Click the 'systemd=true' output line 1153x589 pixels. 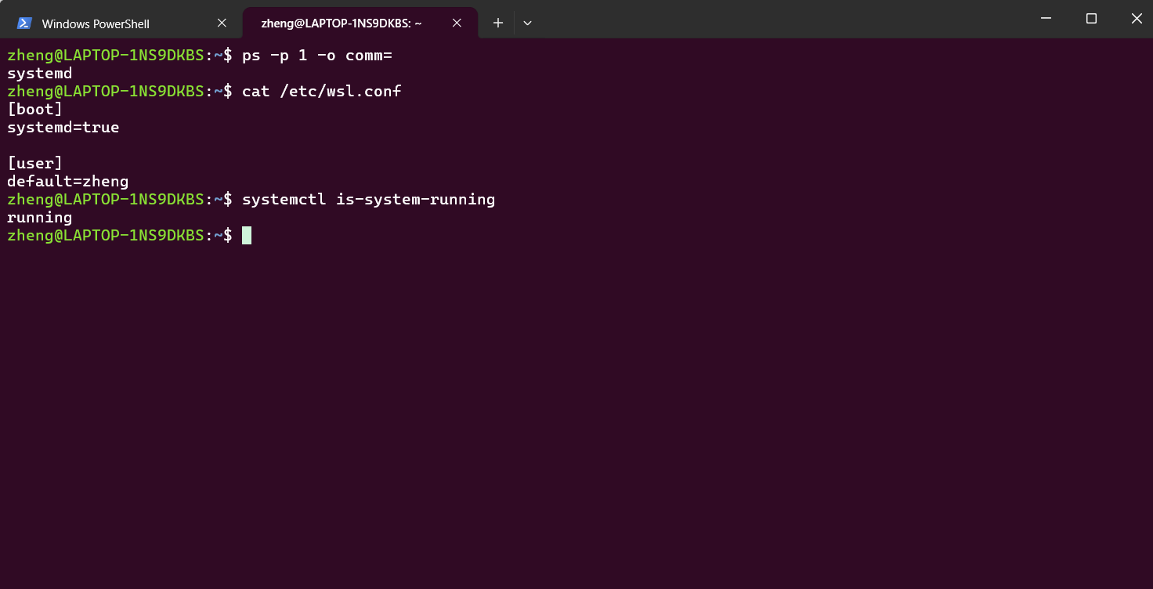[x=63, y=127]
